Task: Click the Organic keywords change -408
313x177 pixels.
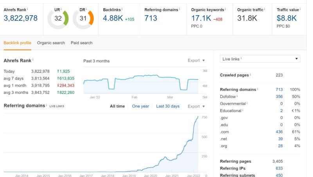Action: pyautogui.click(x=218, y=19)
